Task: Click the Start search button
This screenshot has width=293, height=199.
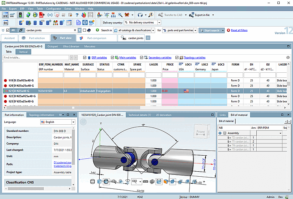Action: click(x=210, y=30)
